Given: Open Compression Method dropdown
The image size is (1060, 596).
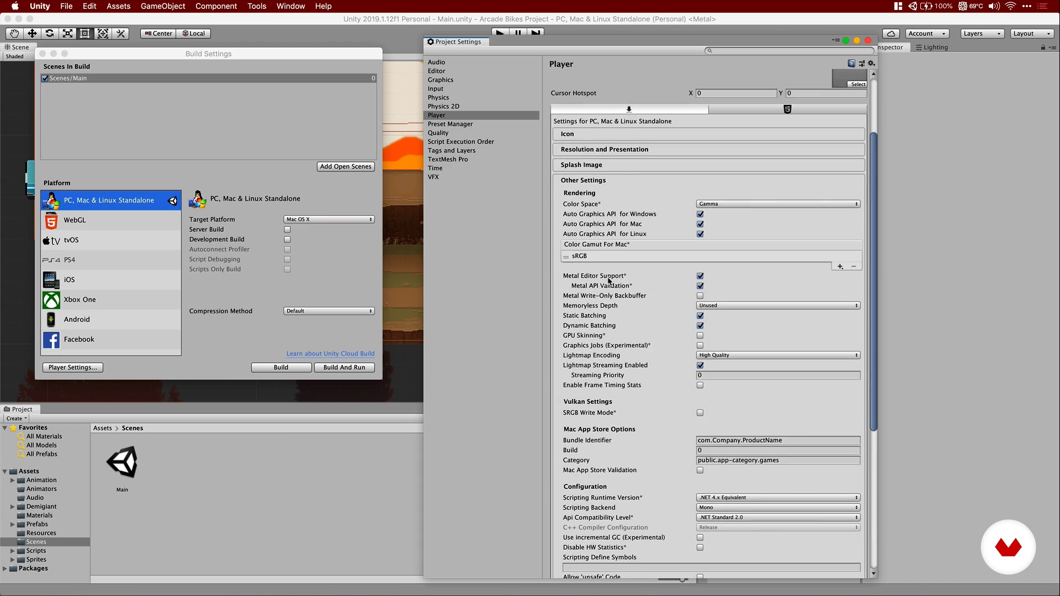Looking at the screenshot, I should [x=329, y=311].
